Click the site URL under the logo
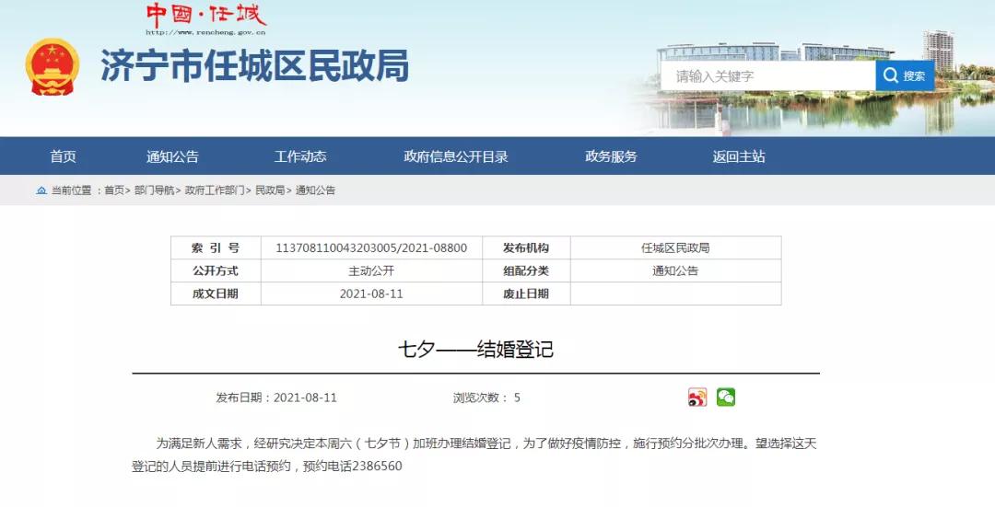Screen dimensions: 995x507 [205, 31]
